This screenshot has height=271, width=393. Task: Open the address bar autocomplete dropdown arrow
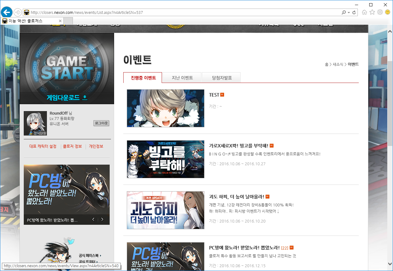coord(349,12)
